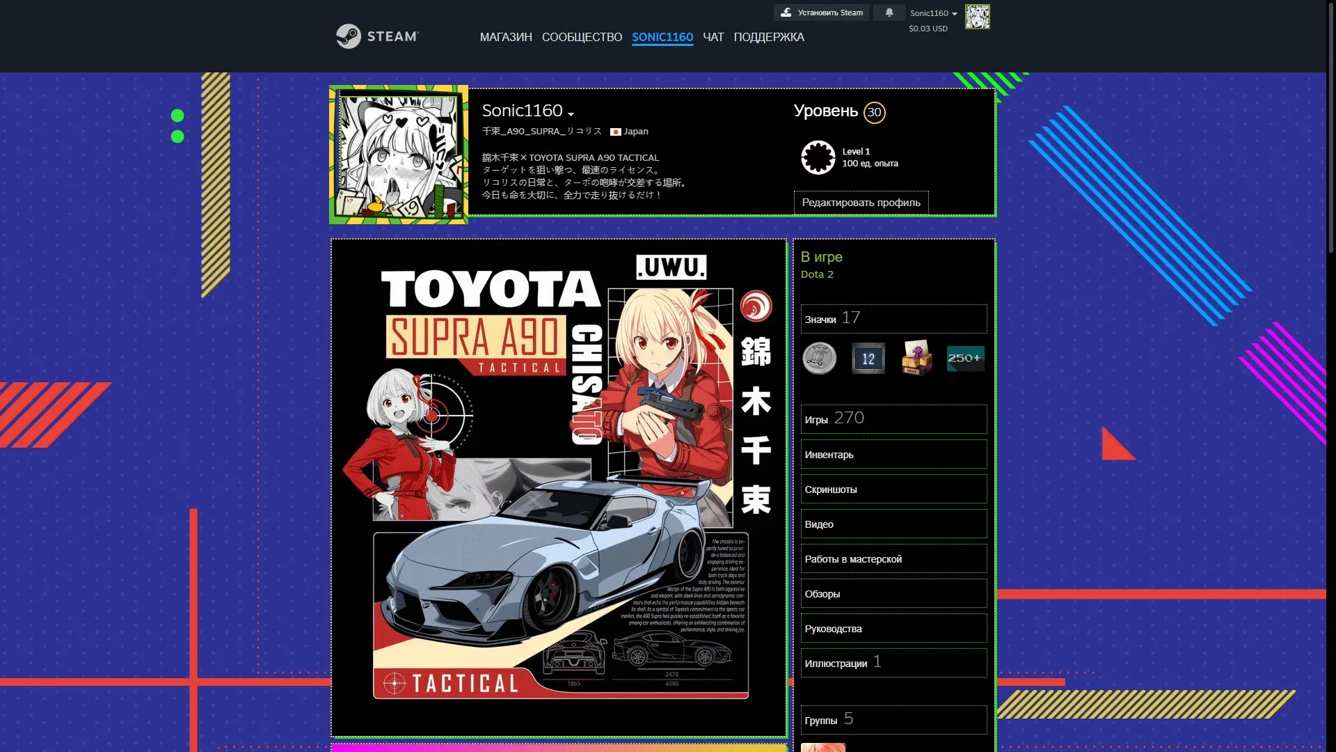Image resolution: width=1336 pixels, height=752 pixels.
Task: Open the Обзоры link
Action: point(893,593)
